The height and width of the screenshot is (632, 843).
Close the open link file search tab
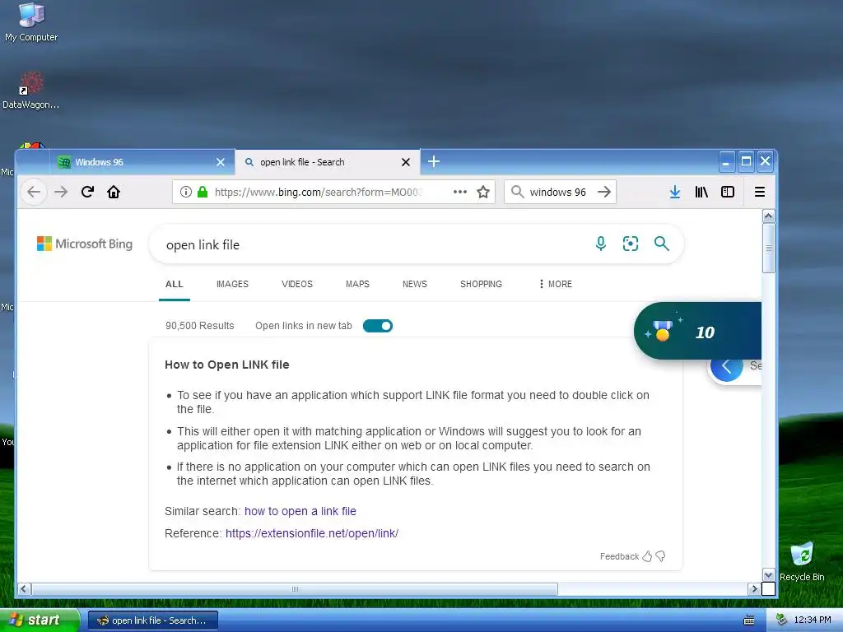[406, 162]
